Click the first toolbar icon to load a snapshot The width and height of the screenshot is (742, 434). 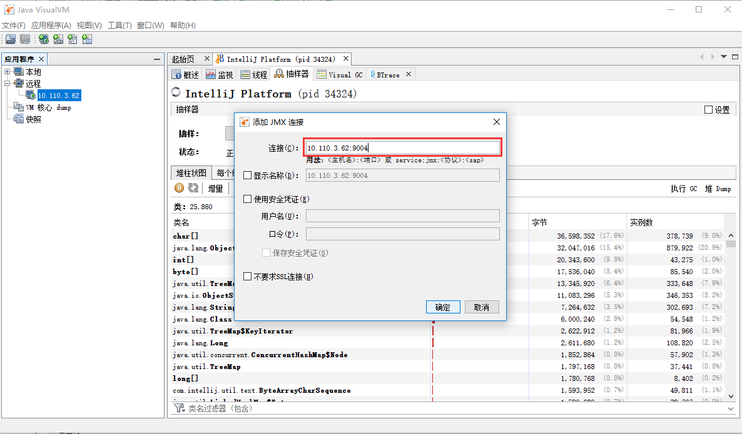click(11, 39)
